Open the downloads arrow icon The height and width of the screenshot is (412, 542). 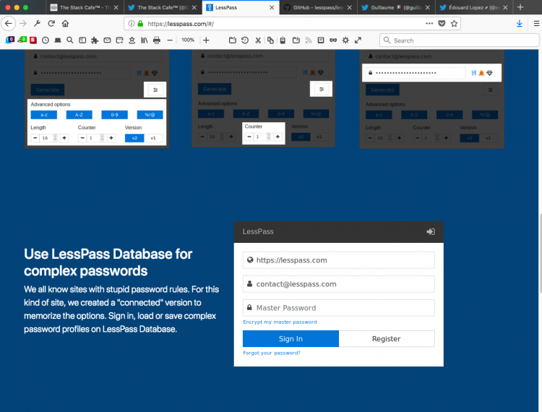519,24
